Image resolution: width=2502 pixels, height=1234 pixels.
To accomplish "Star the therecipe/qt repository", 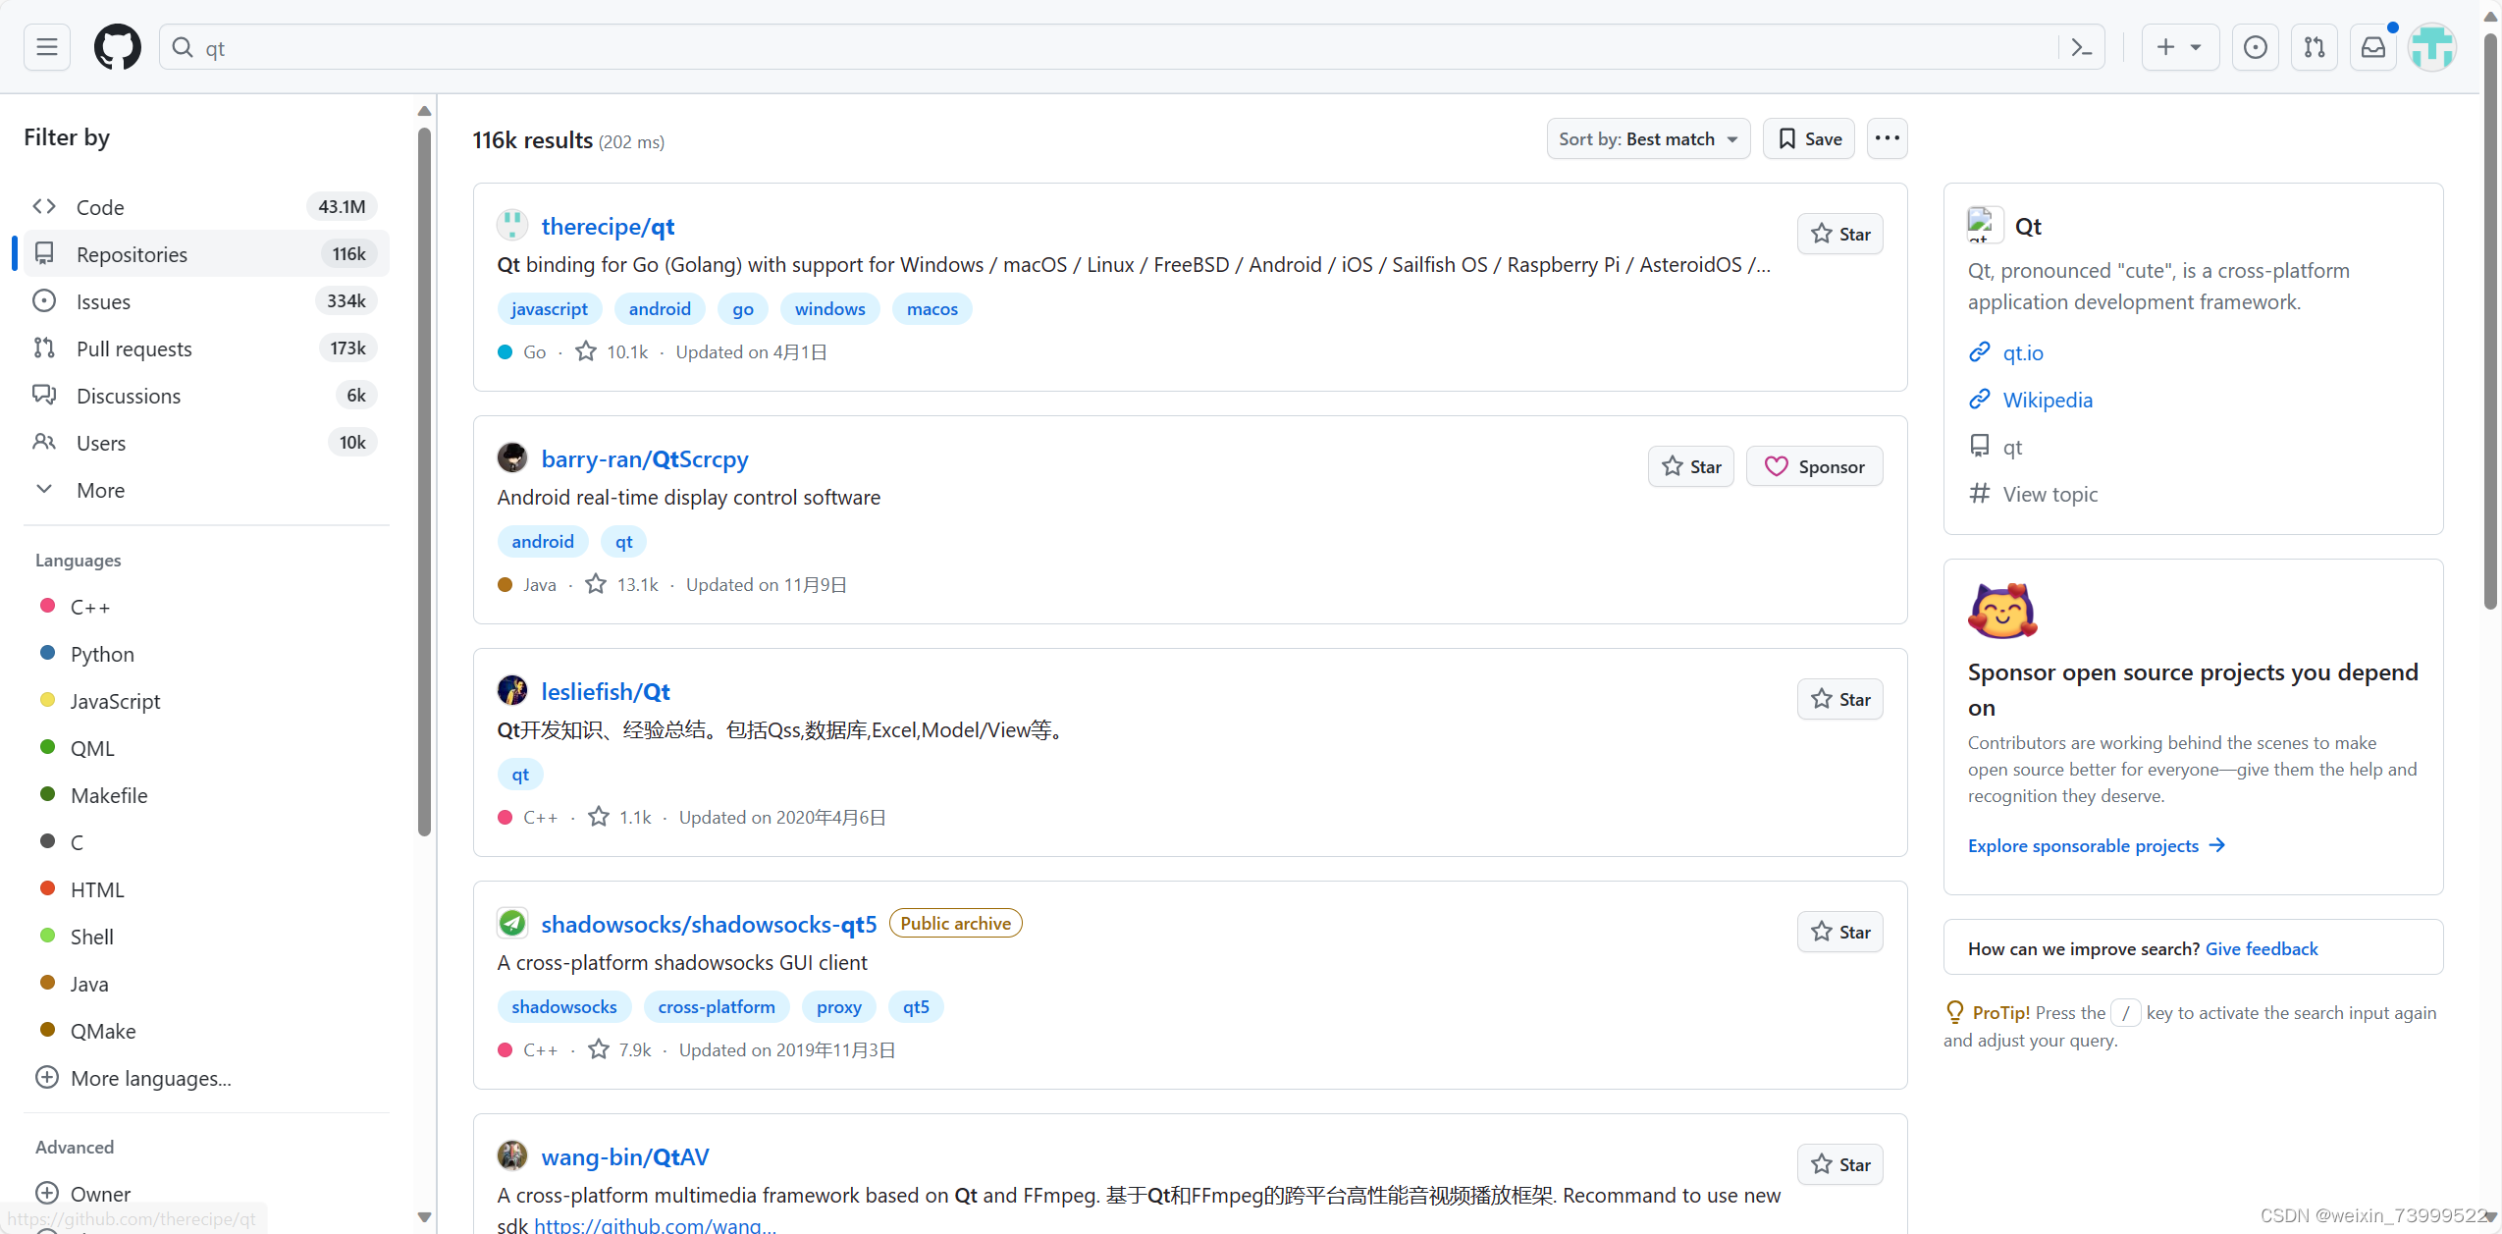I will [x=1839, y=234].
